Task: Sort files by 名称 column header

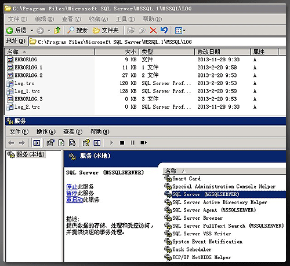Action: (x=49, y=52)
